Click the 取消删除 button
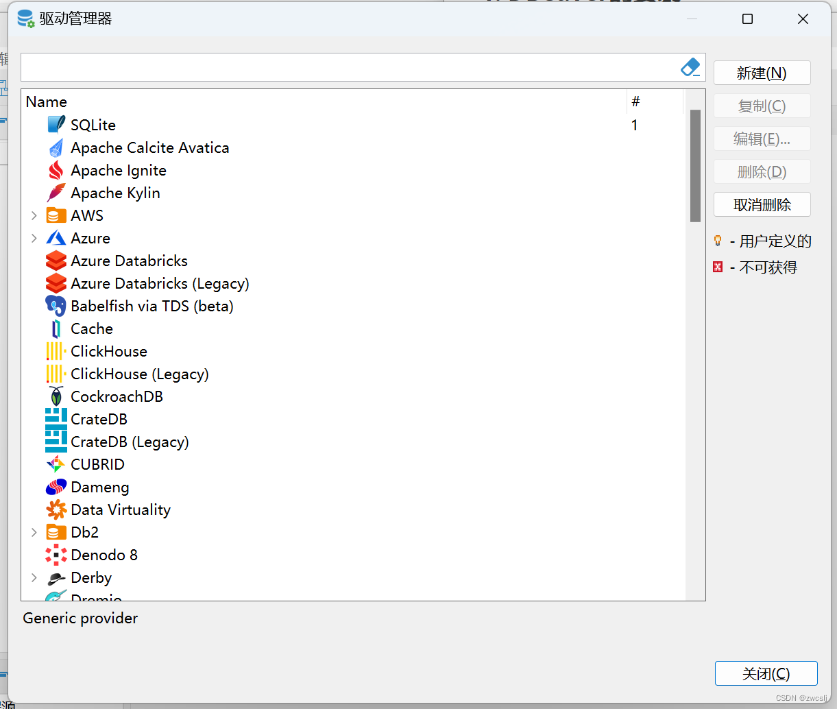Viewport: 837px width, 709px height. (762, 204)
